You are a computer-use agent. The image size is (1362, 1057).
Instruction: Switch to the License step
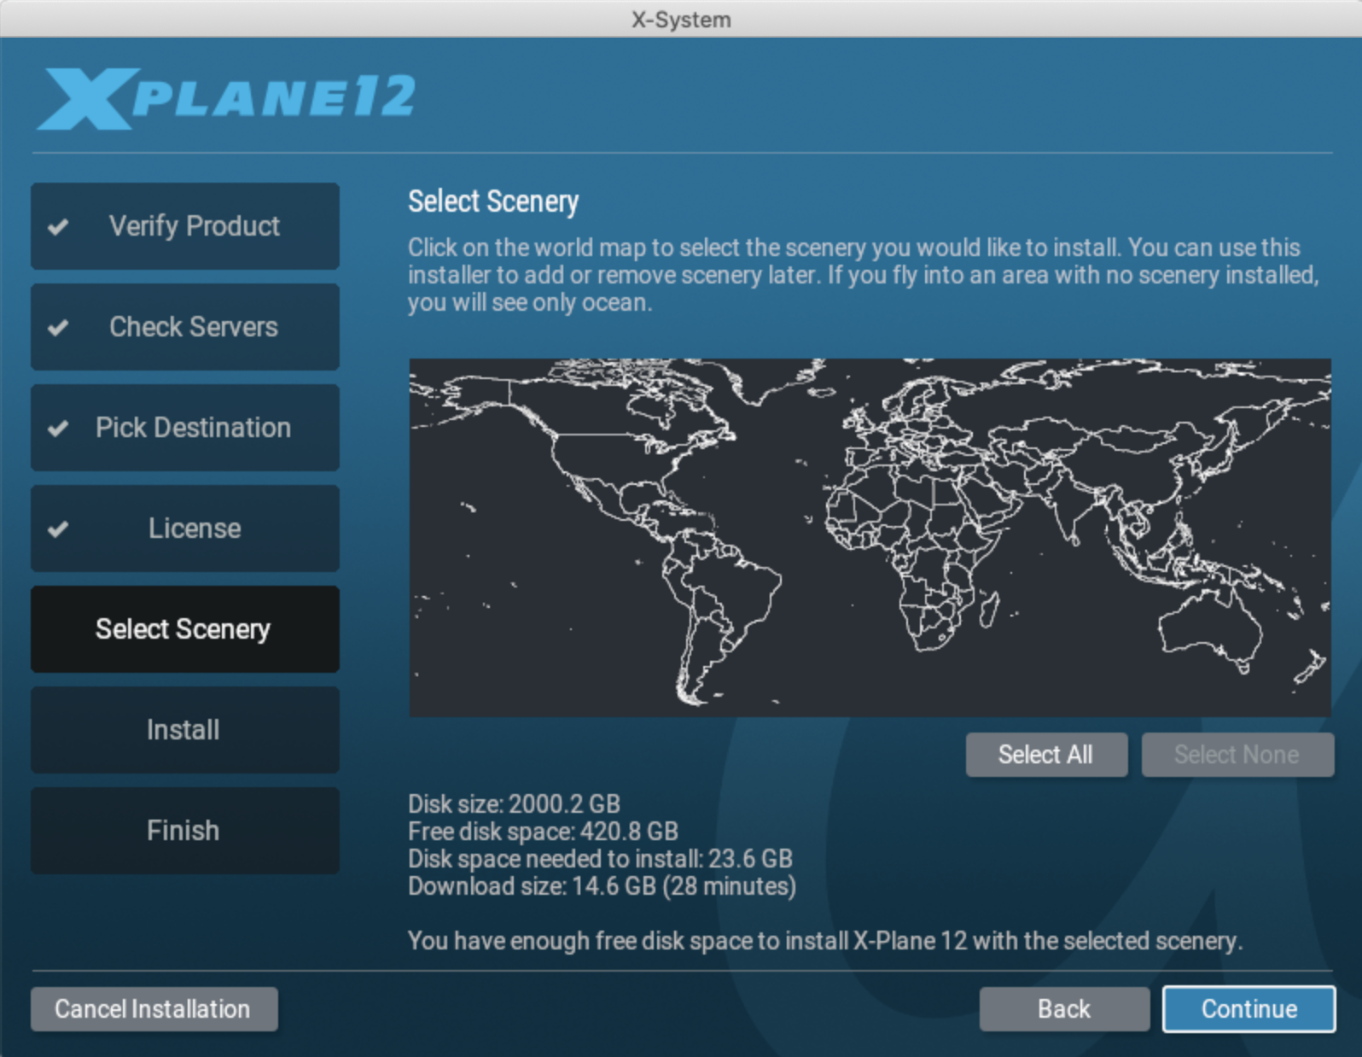pos(185,528)
